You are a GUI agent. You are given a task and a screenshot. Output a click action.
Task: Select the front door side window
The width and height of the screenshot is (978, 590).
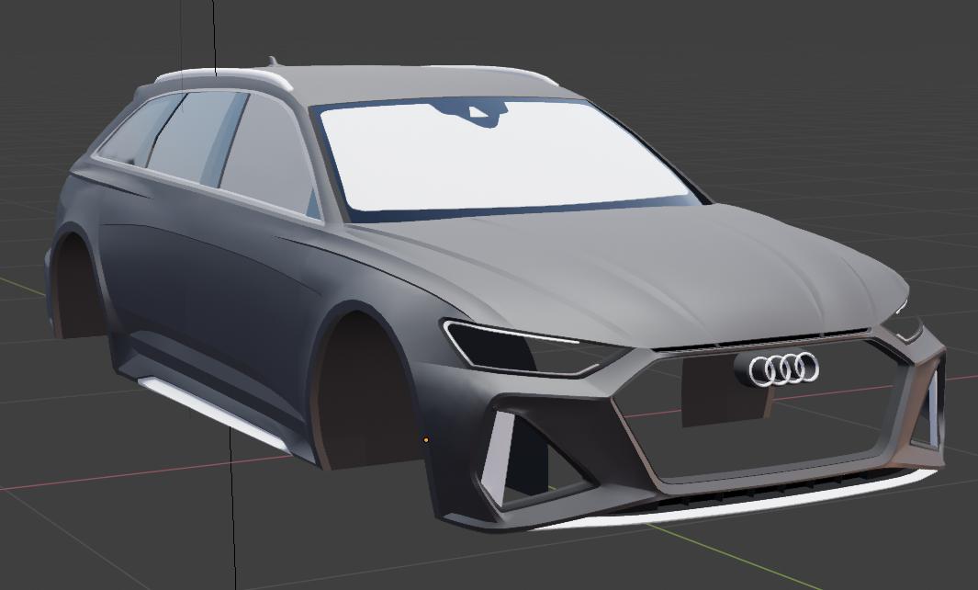tap(269, 154)
